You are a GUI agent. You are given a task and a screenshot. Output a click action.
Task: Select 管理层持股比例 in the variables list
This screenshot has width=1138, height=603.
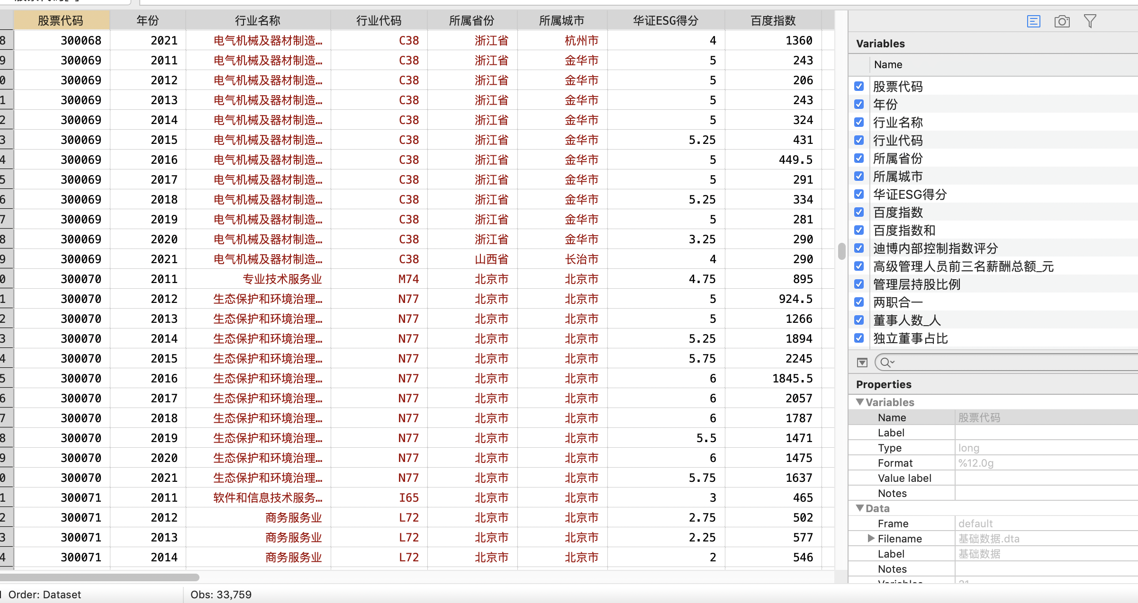click(x=916, y=284)
